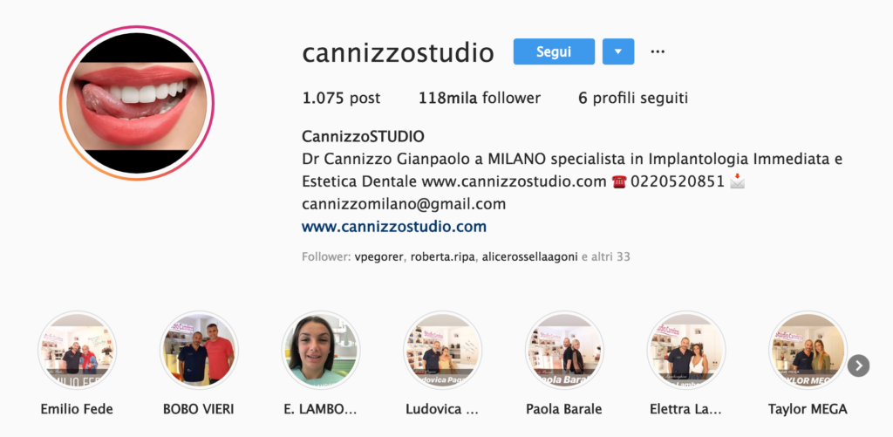View the Elettra La... highlight circle
893x437 pixels.
pos(686,350)
